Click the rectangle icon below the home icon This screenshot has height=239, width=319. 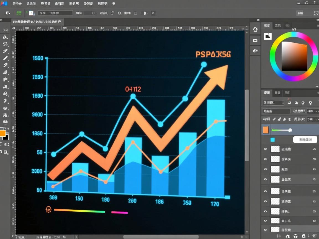(255, 40)
